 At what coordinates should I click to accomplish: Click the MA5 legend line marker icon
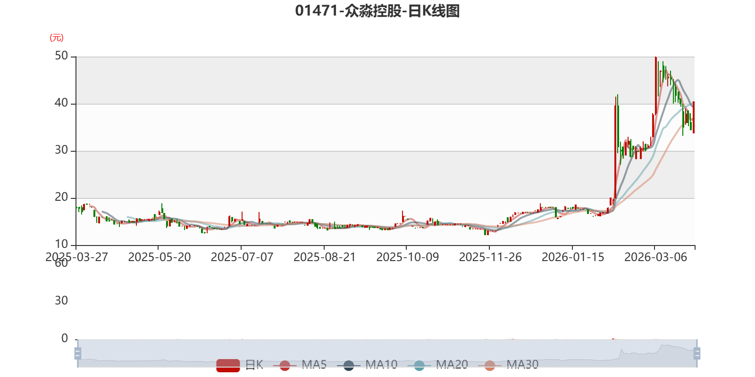[285, 365]
